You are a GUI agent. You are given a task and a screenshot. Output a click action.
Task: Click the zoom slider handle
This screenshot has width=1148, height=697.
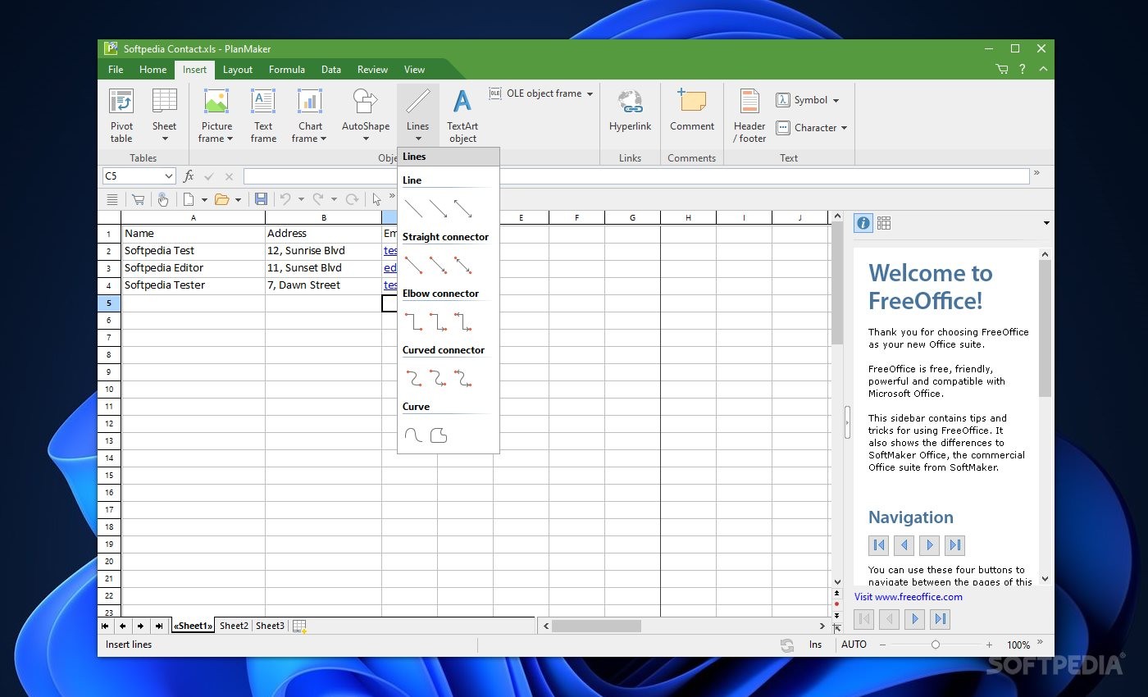pyautogui.click(x=936, y=645)
